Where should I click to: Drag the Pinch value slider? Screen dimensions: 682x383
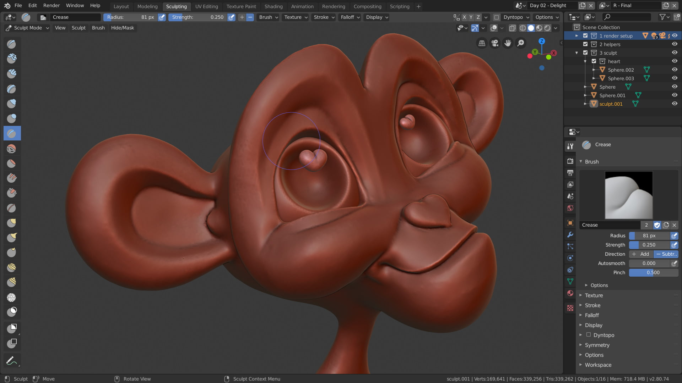tap(653, 272)
